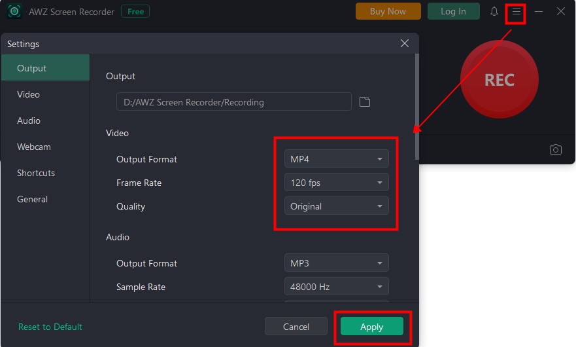Screen dimensions: 576x347
Task: Click the Frame Rate label
Action: (x=139, y=183)
